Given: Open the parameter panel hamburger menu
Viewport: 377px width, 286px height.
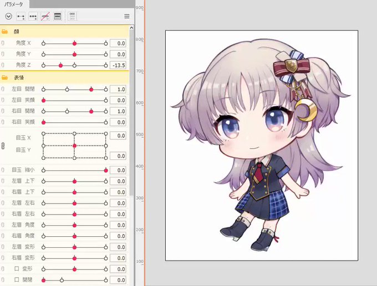Looking at the screenshot, I should (x=127, y=16).
